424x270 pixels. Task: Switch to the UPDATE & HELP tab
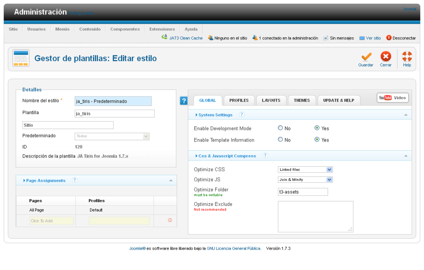coord(339,100)
